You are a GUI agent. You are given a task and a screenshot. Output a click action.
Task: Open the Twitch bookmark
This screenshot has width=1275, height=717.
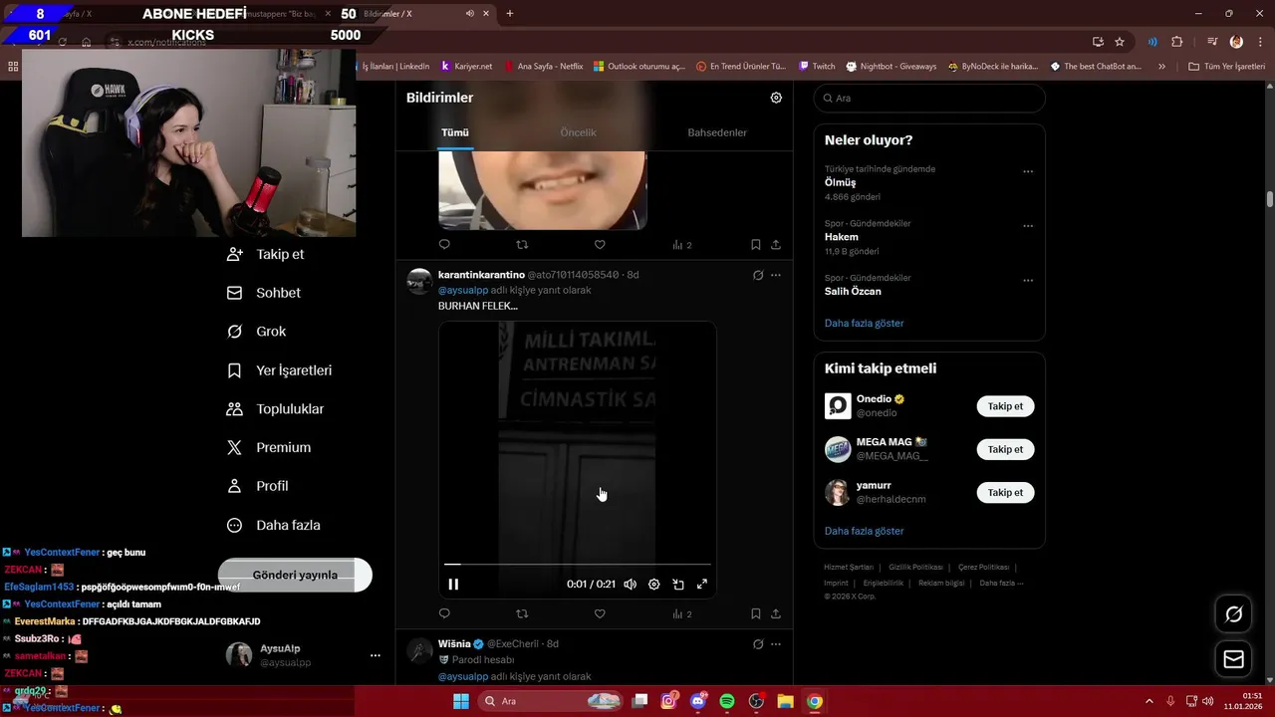point(817,66)
